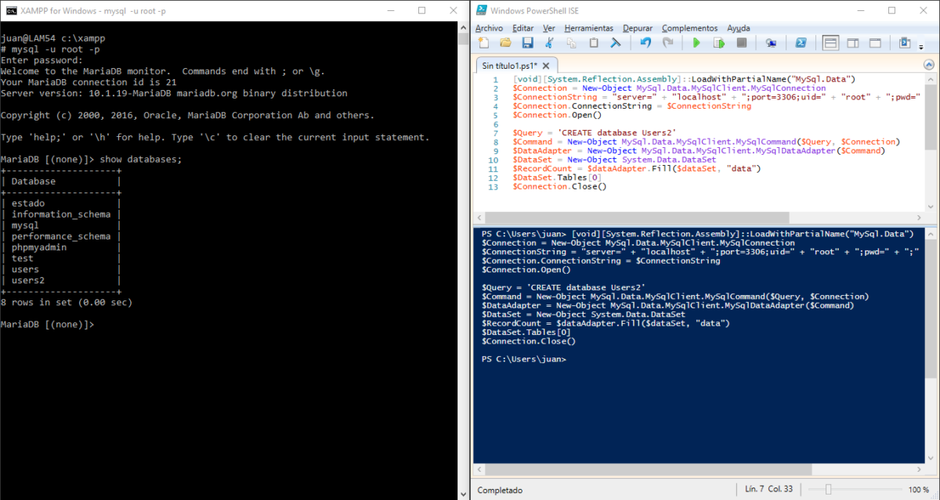This screenshot has height=500, width=940.
Task: Expand the toolbar overflow options arrow
Action: click(920, 47)
